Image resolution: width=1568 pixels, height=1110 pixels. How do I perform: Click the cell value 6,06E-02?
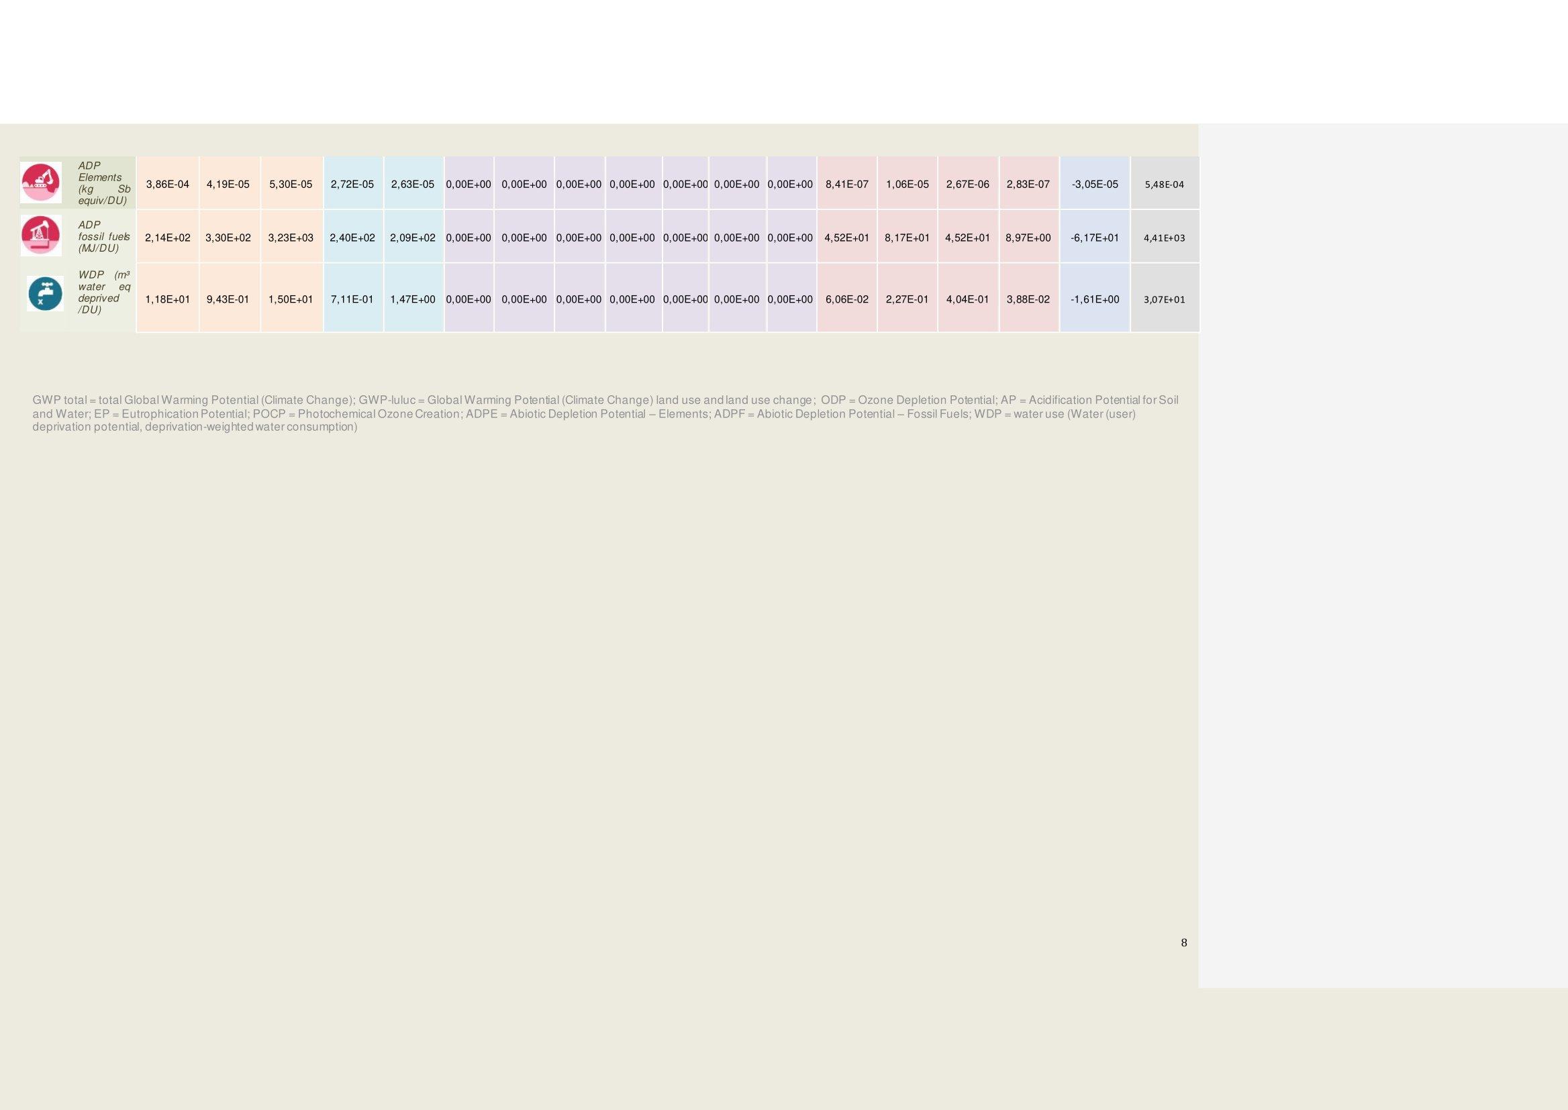pyautogui.click(x=847, y=299)
